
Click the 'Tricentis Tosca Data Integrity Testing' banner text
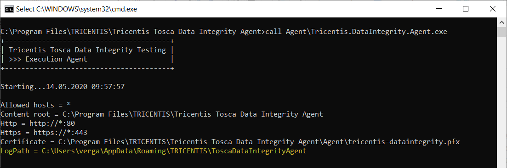tap(87, 50)
